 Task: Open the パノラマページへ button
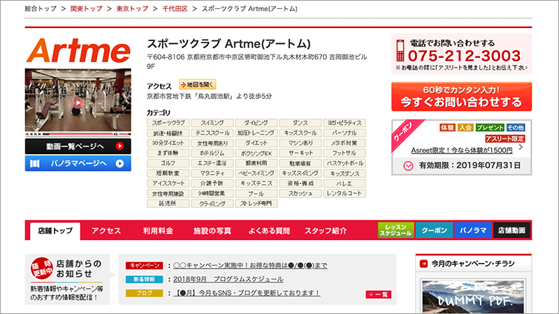78,163
